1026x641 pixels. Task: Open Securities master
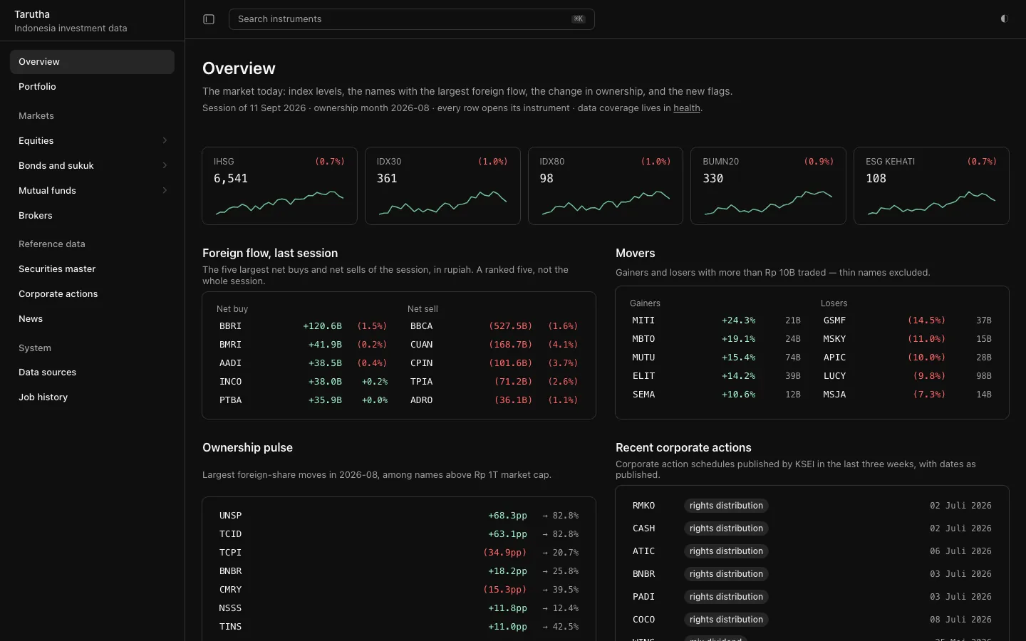click(92, 269)
